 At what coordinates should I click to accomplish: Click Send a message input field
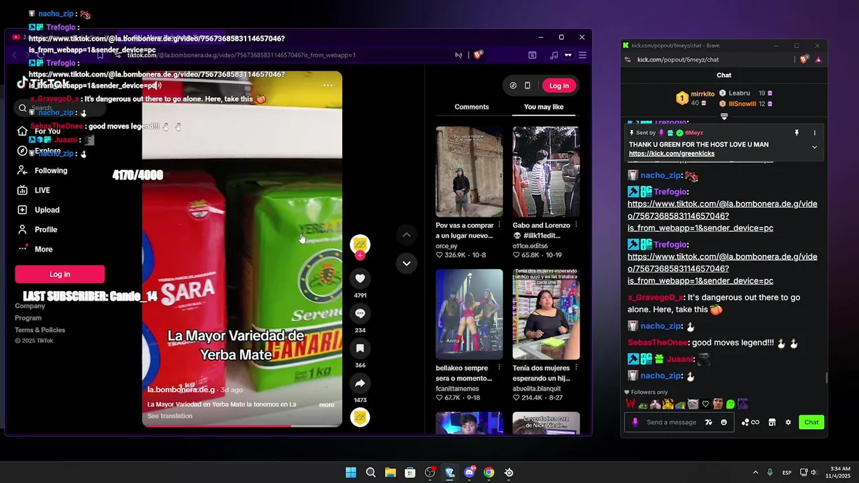(671, 422)
